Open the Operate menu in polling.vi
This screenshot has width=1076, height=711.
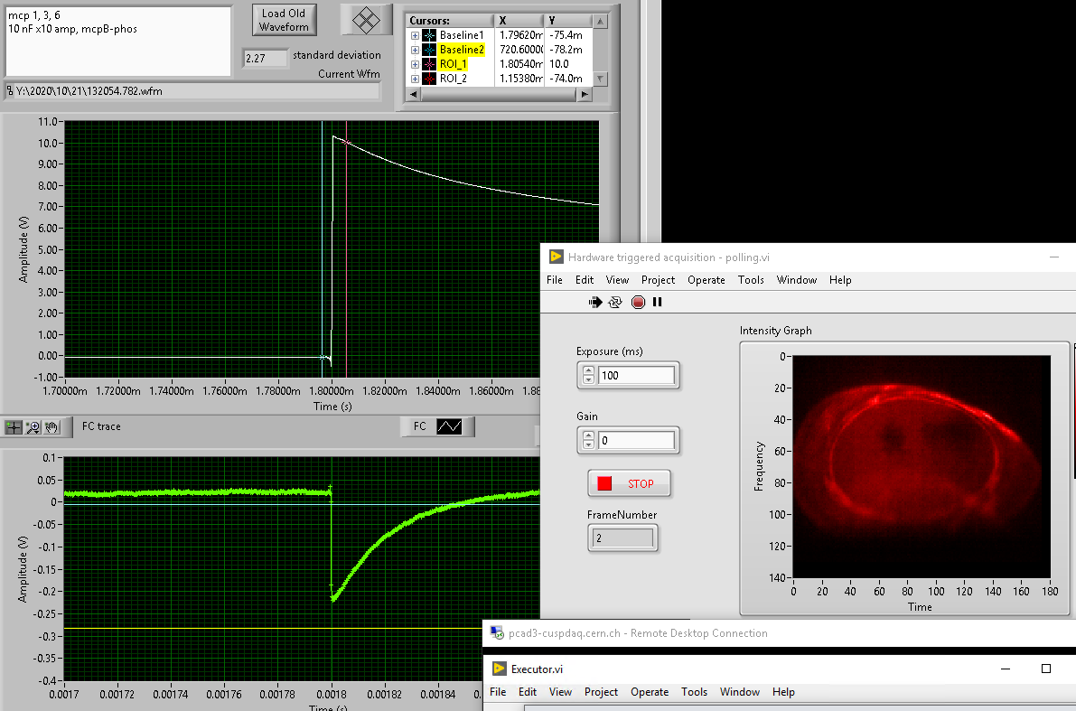click(706, 280)
